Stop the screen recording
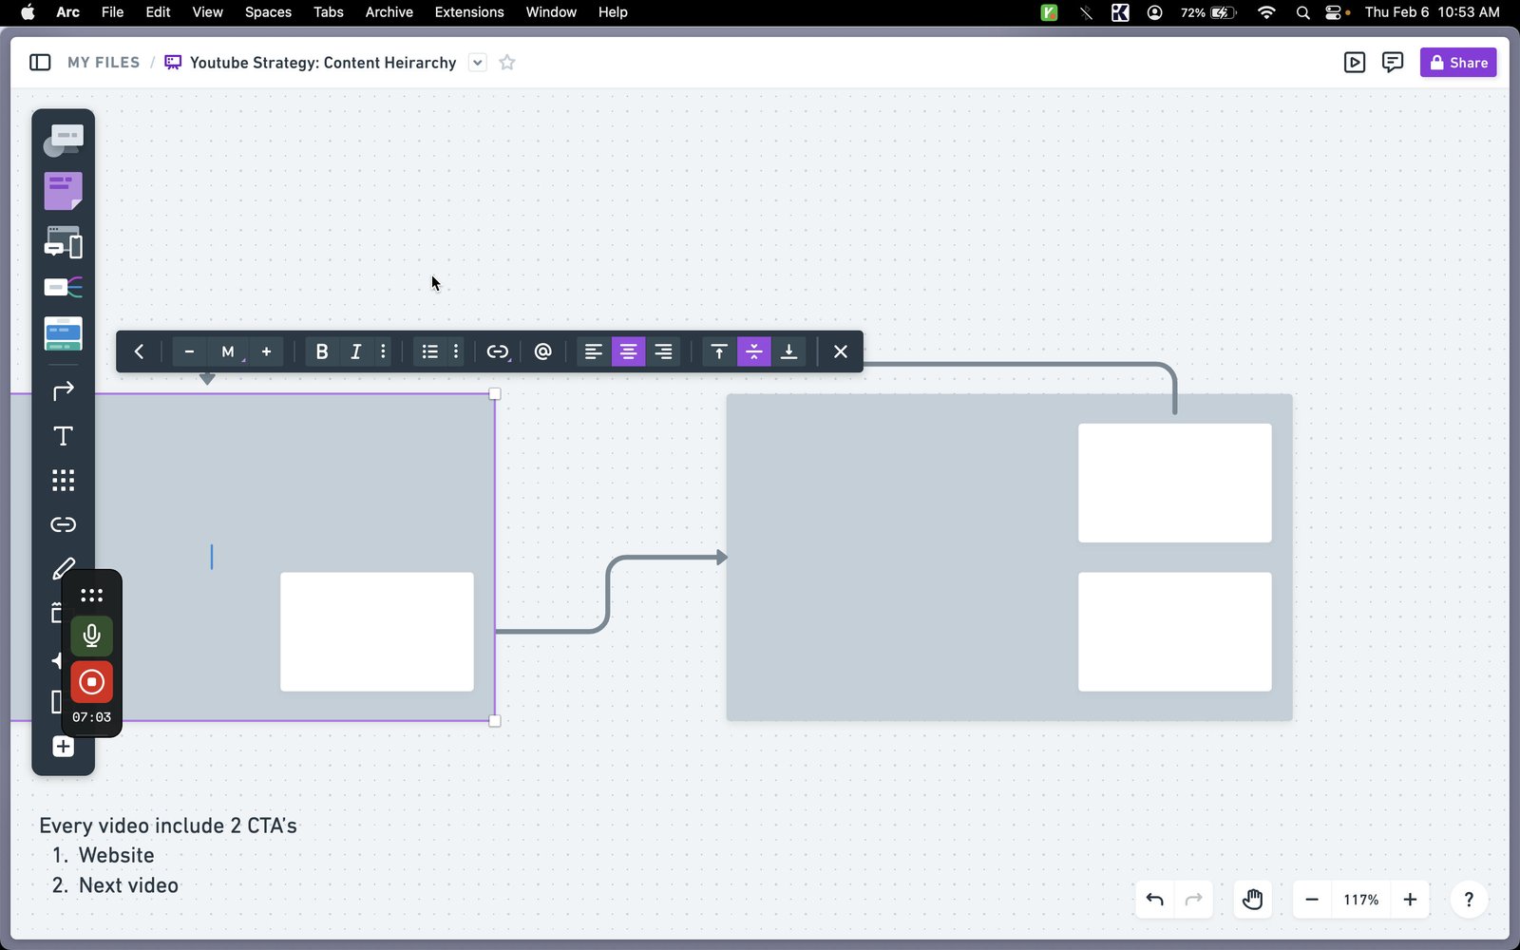 click(91, 682)
